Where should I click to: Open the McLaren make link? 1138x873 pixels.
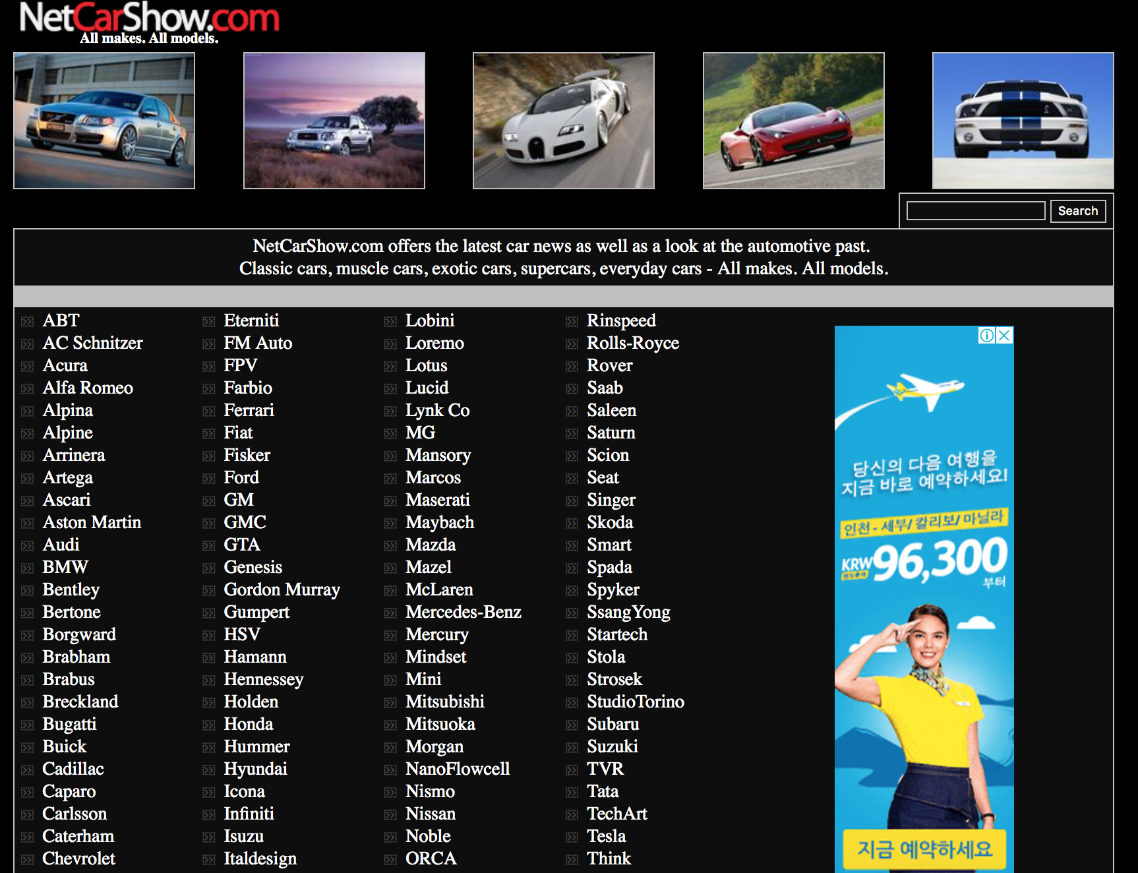pyautogui.click(x=439, y=589)
